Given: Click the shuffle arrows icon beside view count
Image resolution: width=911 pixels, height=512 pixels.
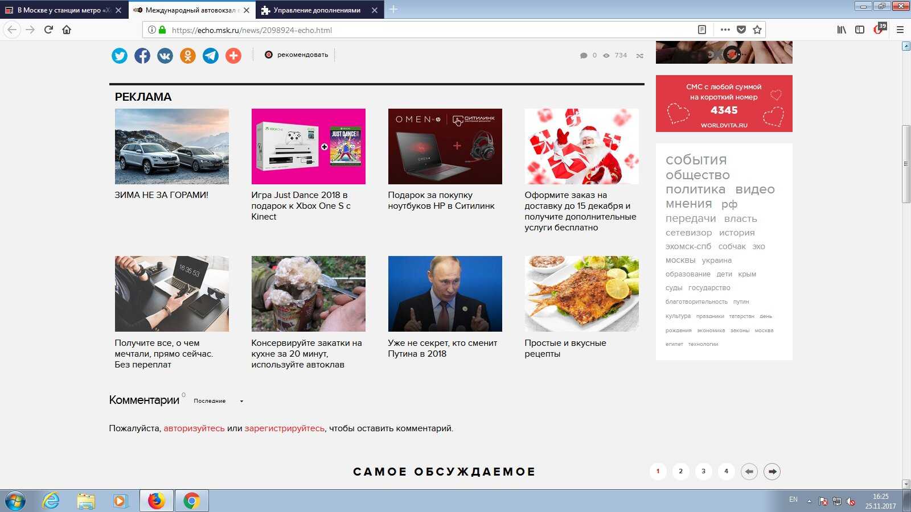Looking at the screenshot, I should pos(640,56).
